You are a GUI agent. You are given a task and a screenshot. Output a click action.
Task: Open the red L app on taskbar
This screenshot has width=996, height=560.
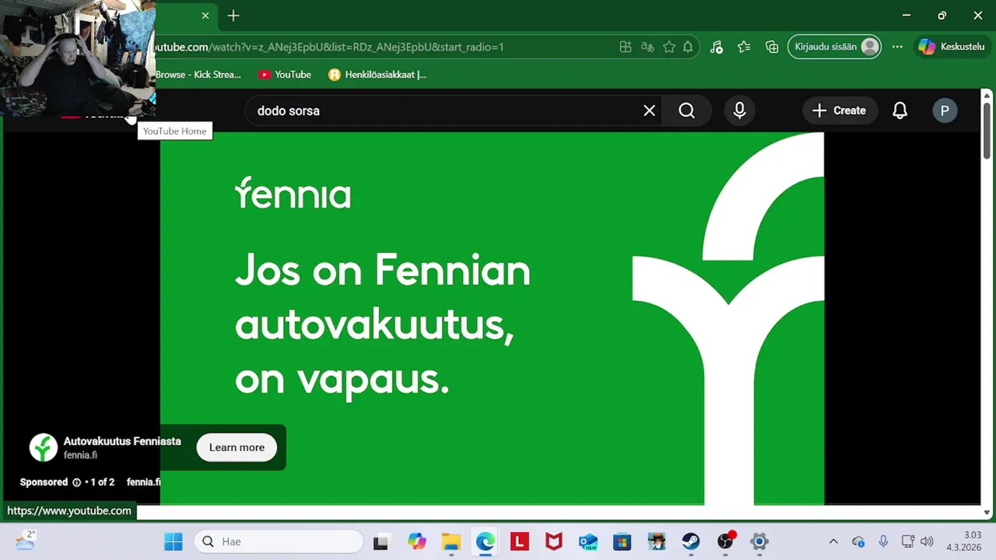520,541
